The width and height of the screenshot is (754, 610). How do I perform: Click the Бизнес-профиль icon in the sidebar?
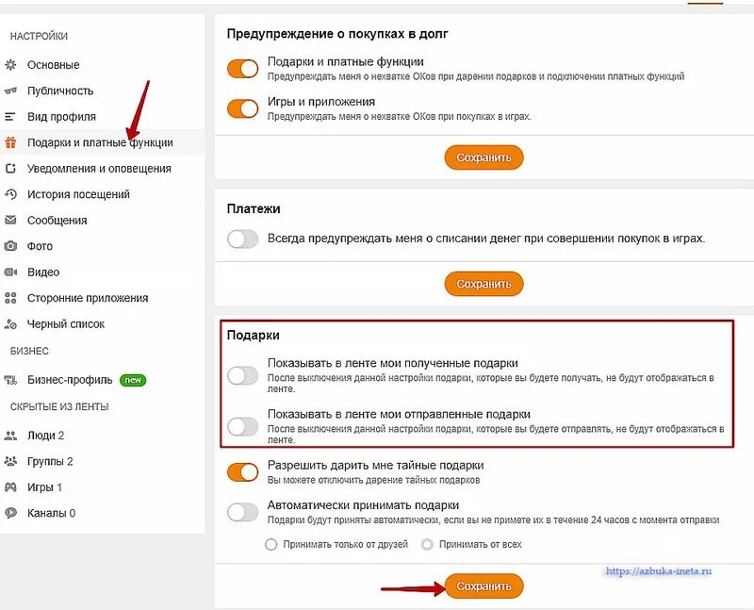(x=11, y=381)
